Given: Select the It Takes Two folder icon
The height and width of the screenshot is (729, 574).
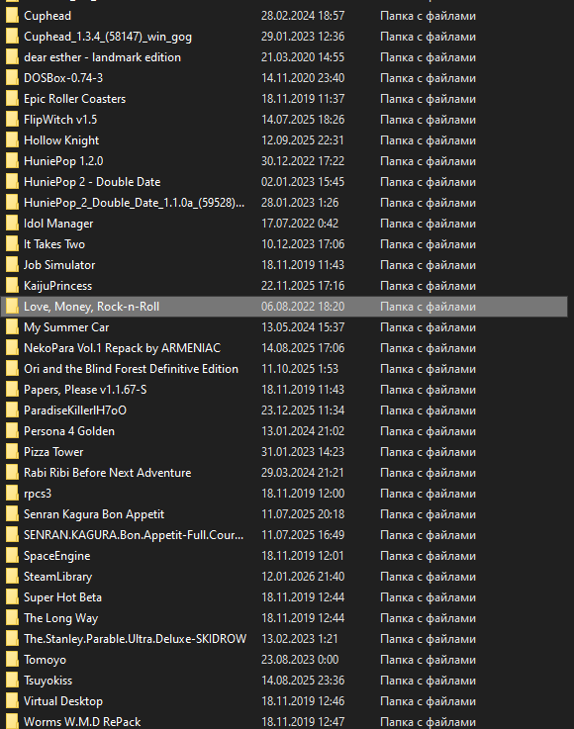Looking at the screenshot, I should tap(12, 244).
